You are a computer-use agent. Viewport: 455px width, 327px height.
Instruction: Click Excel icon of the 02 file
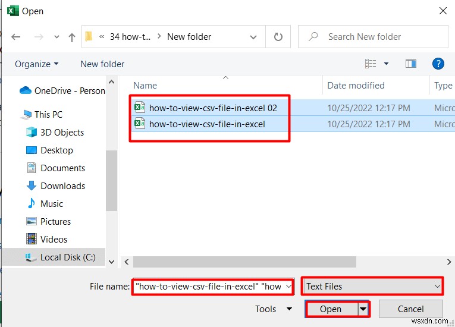click(x=140, y=108)
